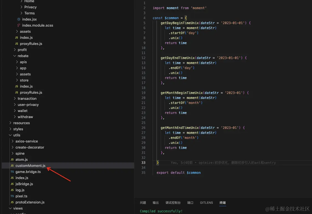Viewport: 312px width, 214px height.
Task: Open GITLENS panel tab
Action: [206, 203]
